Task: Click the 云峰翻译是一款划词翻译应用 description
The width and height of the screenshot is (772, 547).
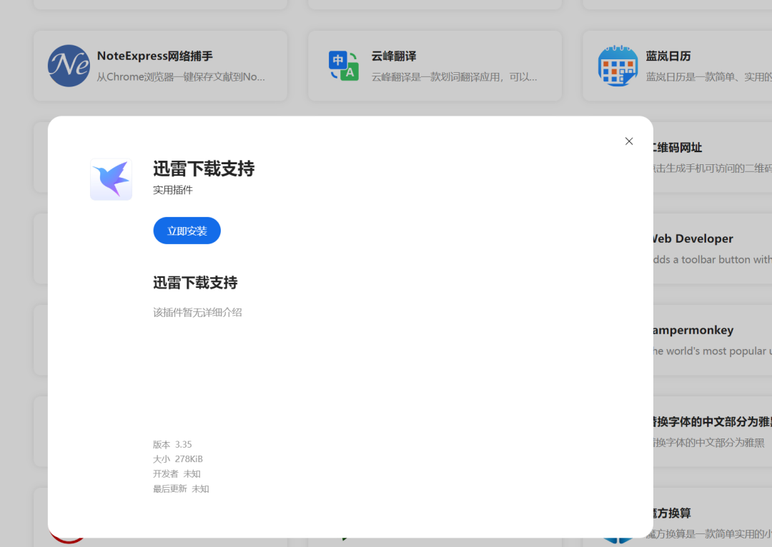Action: (454, 76)
